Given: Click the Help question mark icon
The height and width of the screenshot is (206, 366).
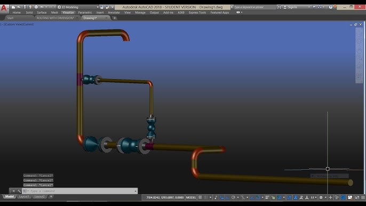Looking at the screenshot, I should click(331, 7).
